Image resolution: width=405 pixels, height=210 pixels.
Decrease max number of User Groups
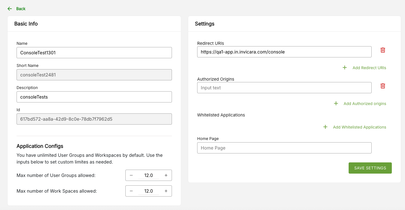(x=131, y=175)
